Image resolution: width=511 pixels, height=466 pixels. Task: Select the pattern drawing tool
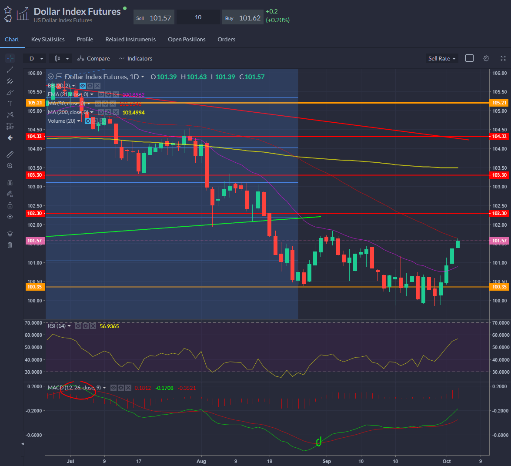tap(10, 115)
